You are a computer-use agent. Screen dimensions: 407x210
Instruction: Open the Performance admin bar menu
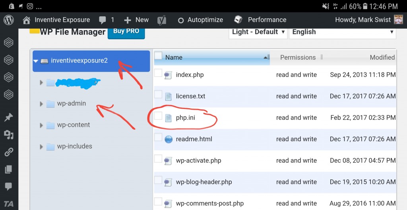[x=260, y=20]
